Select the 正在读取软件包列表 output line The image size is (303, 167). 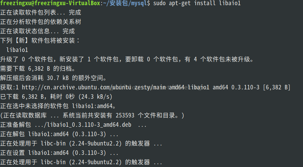click(x=40, y=12)
